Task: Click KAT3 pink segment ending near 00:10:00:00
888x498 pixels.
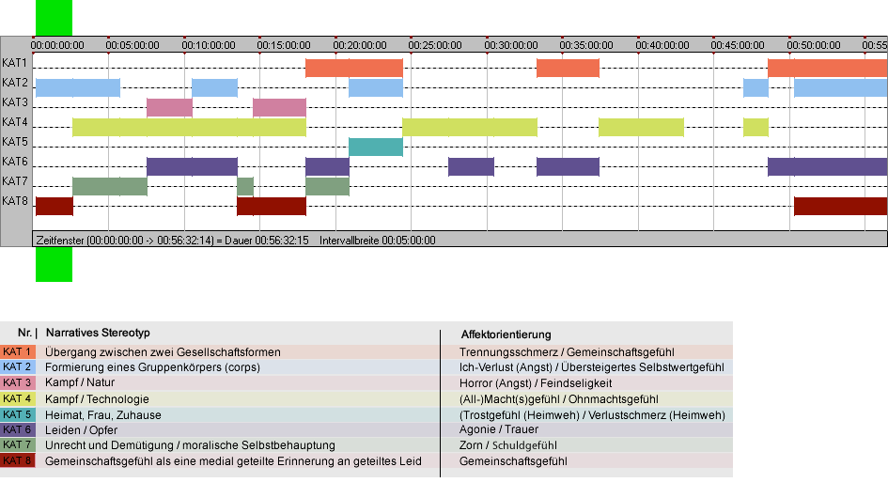Action: point(169,108)
